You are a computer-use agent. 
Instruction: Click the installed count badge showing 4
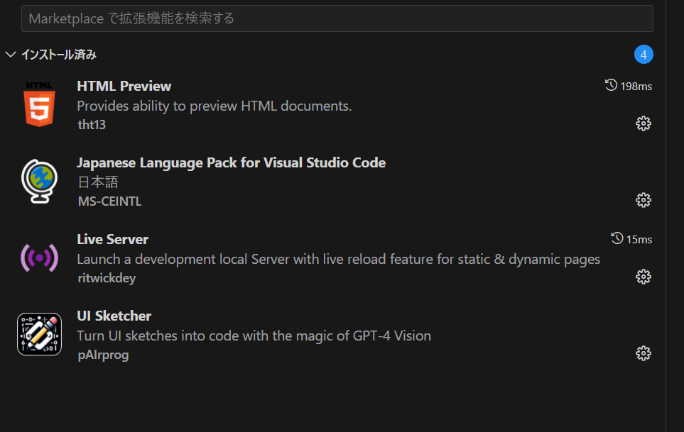pos(644,55)
